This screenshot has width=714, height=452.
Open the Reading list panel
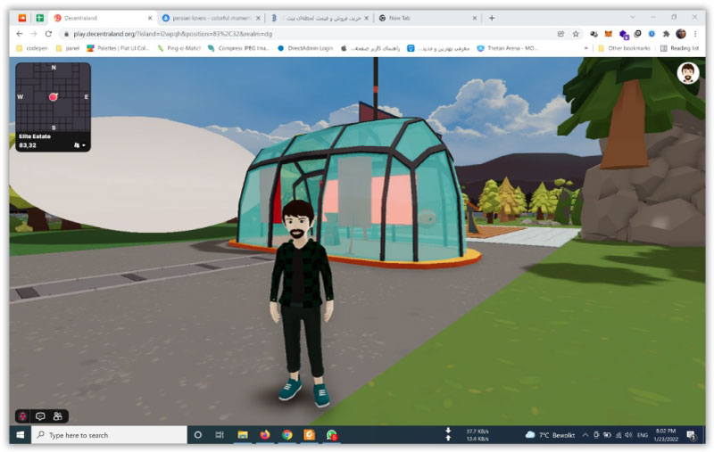(680, 48)
